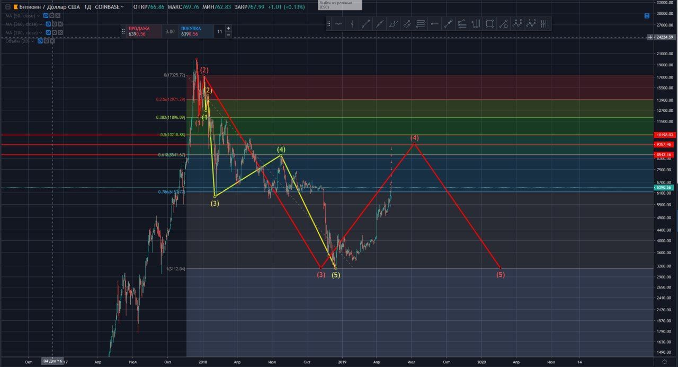678x367 pixels.
Task: Click the blue icon atop the price scale
Action: pyautogui.click(x=647, y=16)
